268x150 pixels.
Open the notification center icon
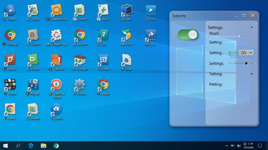coord(260,146)
